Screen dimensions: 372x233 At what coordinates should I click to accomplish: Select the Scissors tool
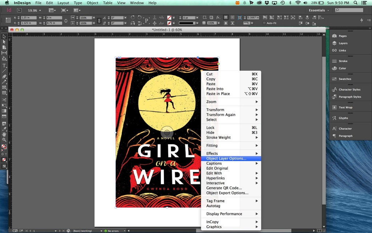click(4, 100)
